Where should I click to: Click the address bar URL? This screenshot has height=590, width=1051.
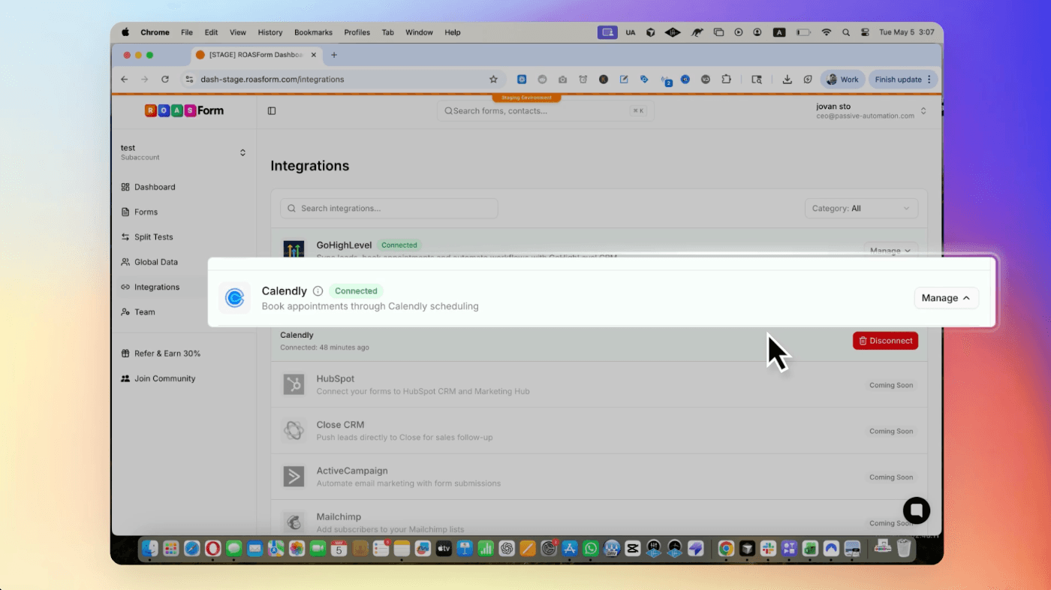click(x=272, y=79)
